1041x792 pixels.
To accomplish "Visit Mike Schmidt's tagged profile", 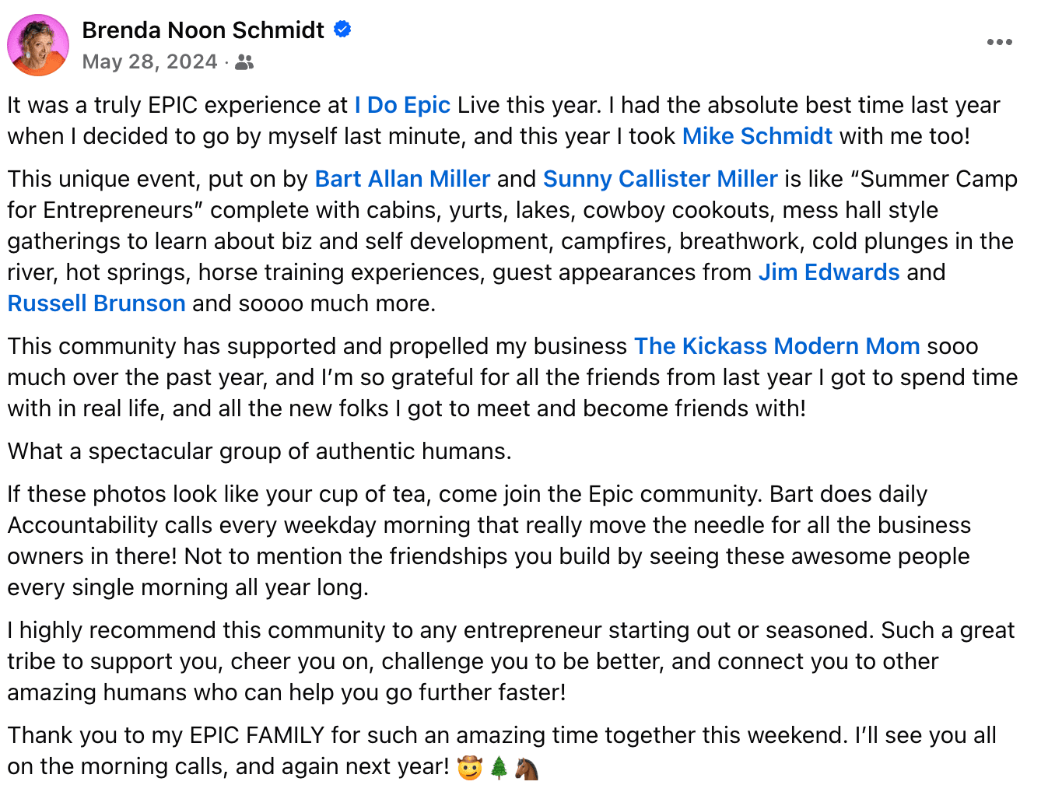I will (x=757, y=136).
